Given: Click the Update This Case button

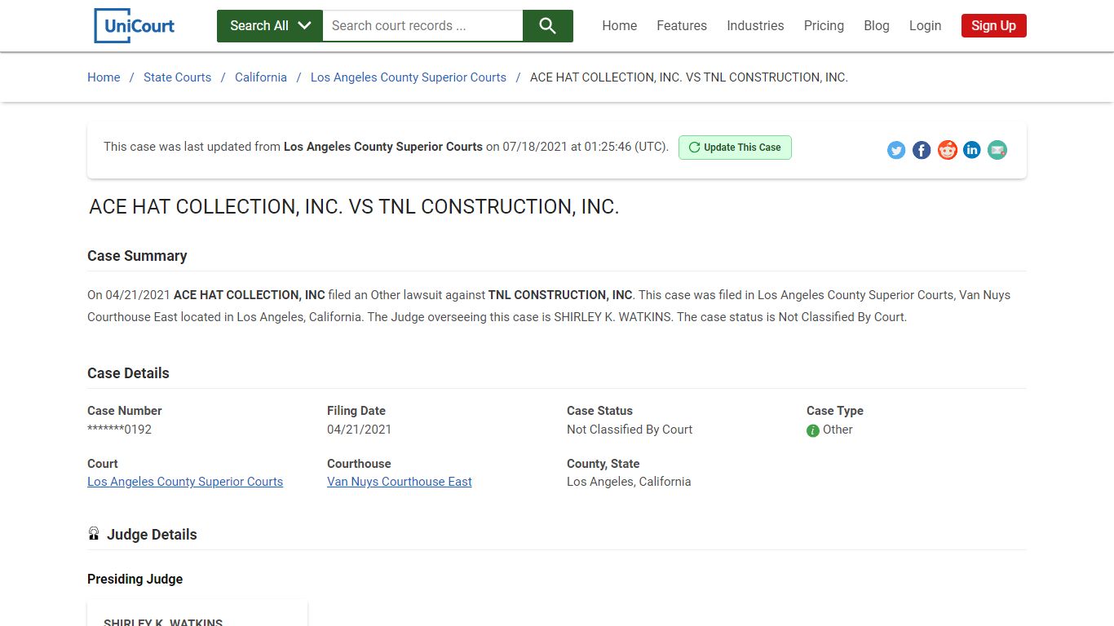Looking at the screenshot, I should [735, 148].
